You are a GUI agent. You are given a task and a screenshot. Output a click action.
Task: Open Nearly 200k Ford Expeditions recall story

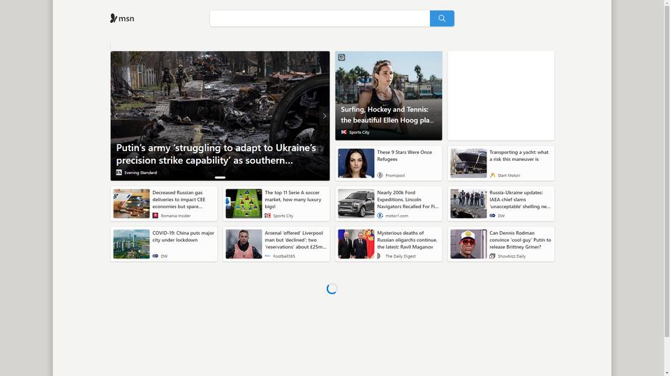pyautogui.click(x=408, y=200)
